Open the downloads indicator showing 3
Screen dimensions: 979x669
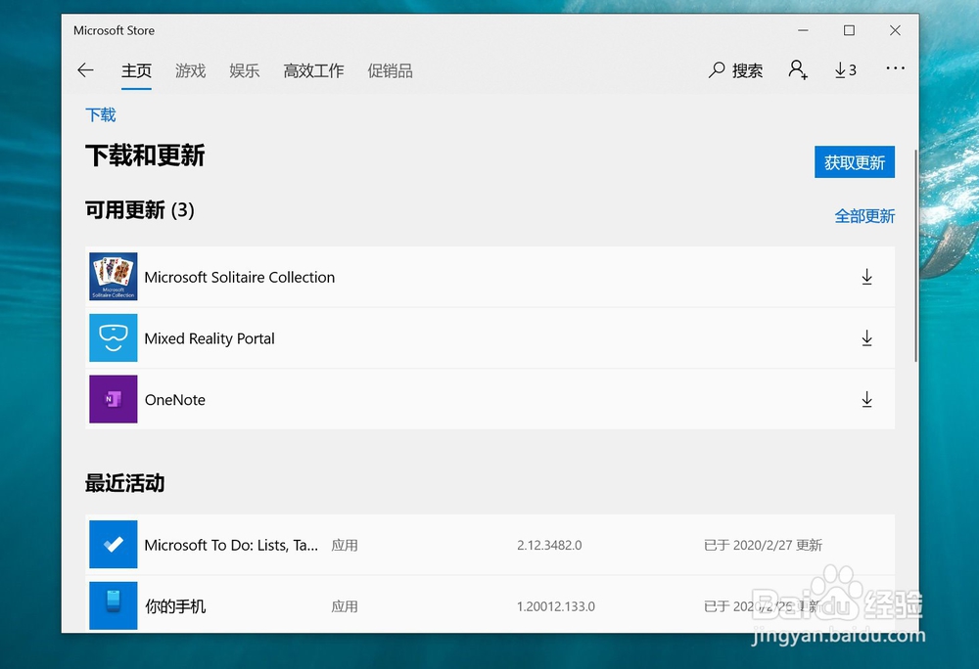click(x=846, y=69)
